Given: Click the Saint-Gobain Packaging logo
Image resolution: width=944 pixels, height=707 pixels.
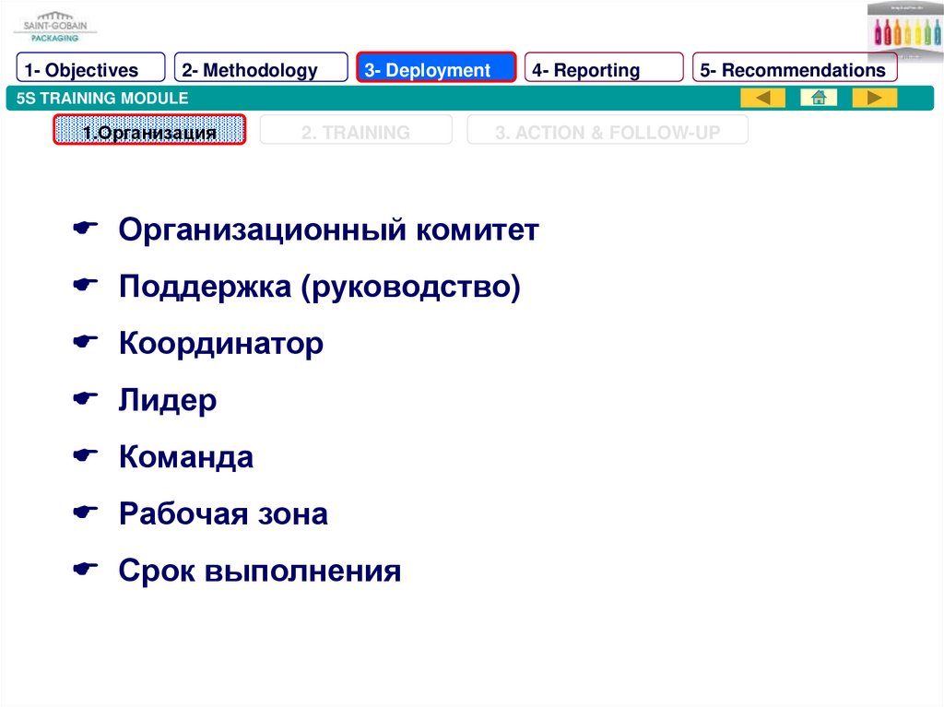Looking at the screenshot, I should point(54,26).
